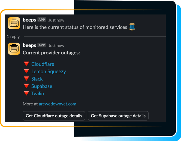Click the red triangle beside Supabase
This screenshot has width=181, height=141.
coord(26,86)
